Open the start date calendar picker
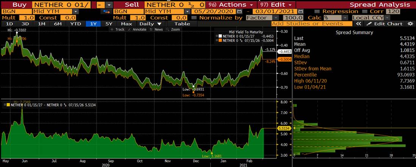This screenshot has width=416, height=167. click(x=239, y=12)
